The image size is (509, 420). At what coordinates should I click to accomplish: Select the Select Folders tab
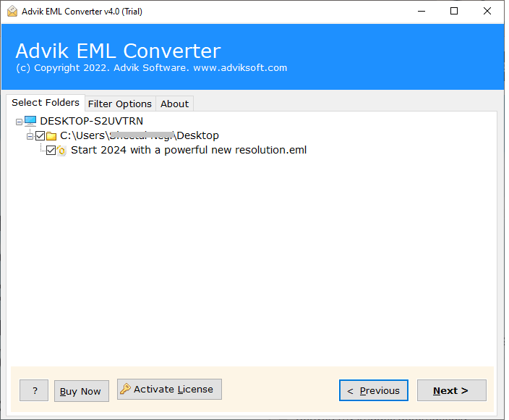click(46, 103)
